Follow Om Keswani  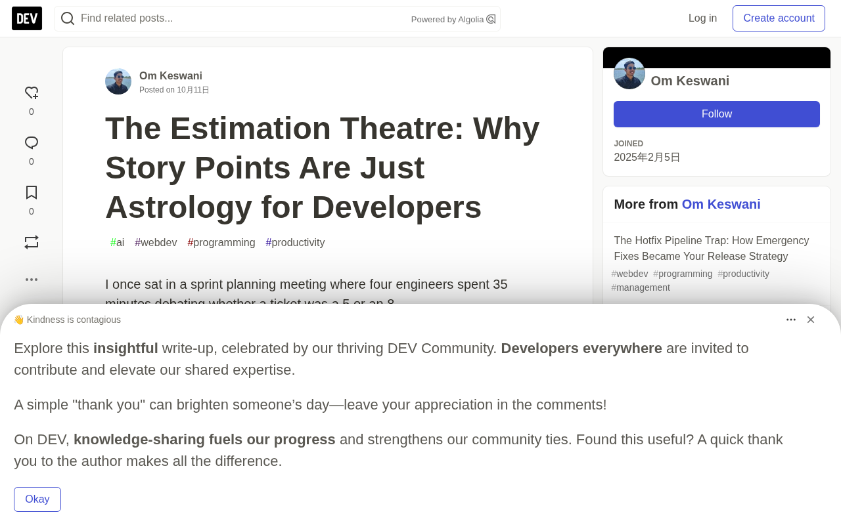[x=717, y=114]
